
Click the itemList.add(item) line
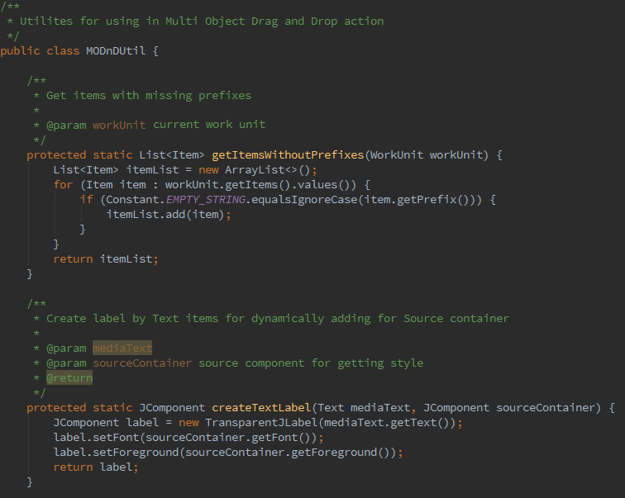pyautogui.click(x=169, y=215)
